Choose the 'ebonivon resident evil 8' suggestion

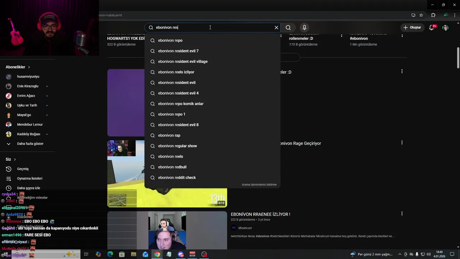pos(212,125)
